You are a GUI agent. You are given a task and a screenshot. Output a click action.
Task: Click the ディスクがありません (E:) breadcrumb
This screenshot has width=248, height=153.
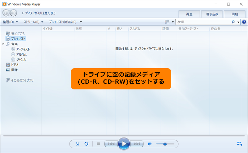pos(40,13)
